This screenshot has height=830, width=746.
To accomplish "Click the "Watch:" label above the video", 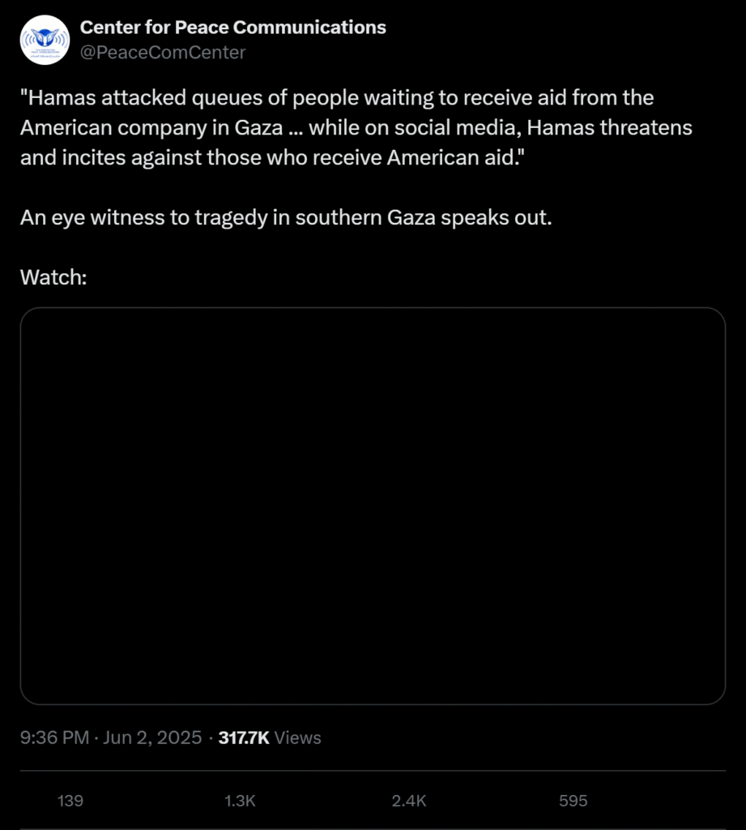I will point(53,277).
